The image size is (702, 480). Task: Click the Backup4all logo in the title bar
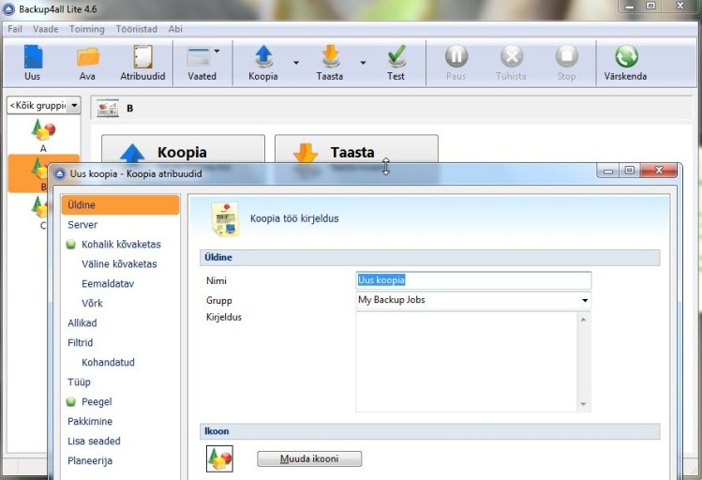(8, 8)
